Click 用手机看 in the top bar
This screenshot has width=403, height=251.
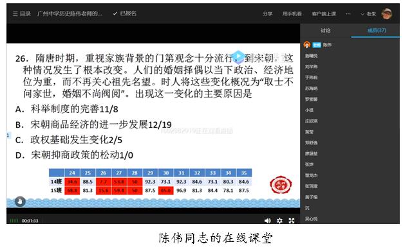[292, 13]
